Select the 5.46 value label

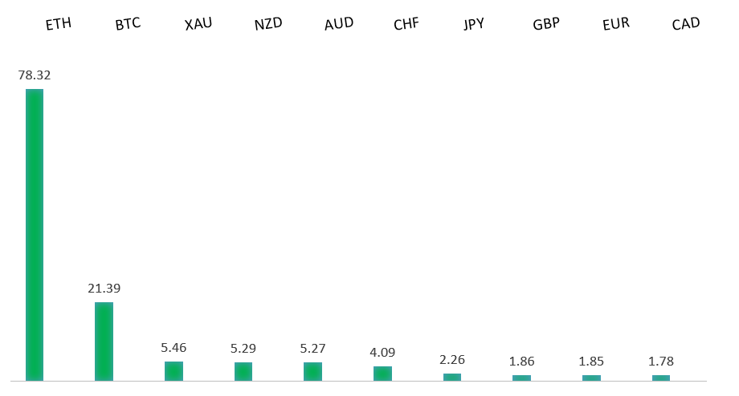(174, 347)
